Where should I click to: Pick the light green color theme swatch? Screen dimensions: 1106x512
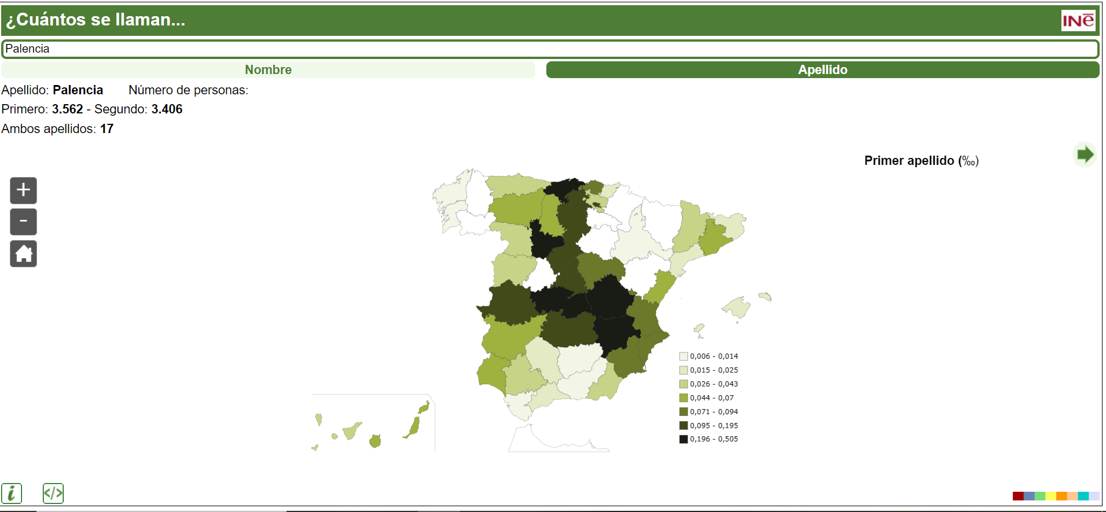pyautogui.click(x=1040, y=496)
